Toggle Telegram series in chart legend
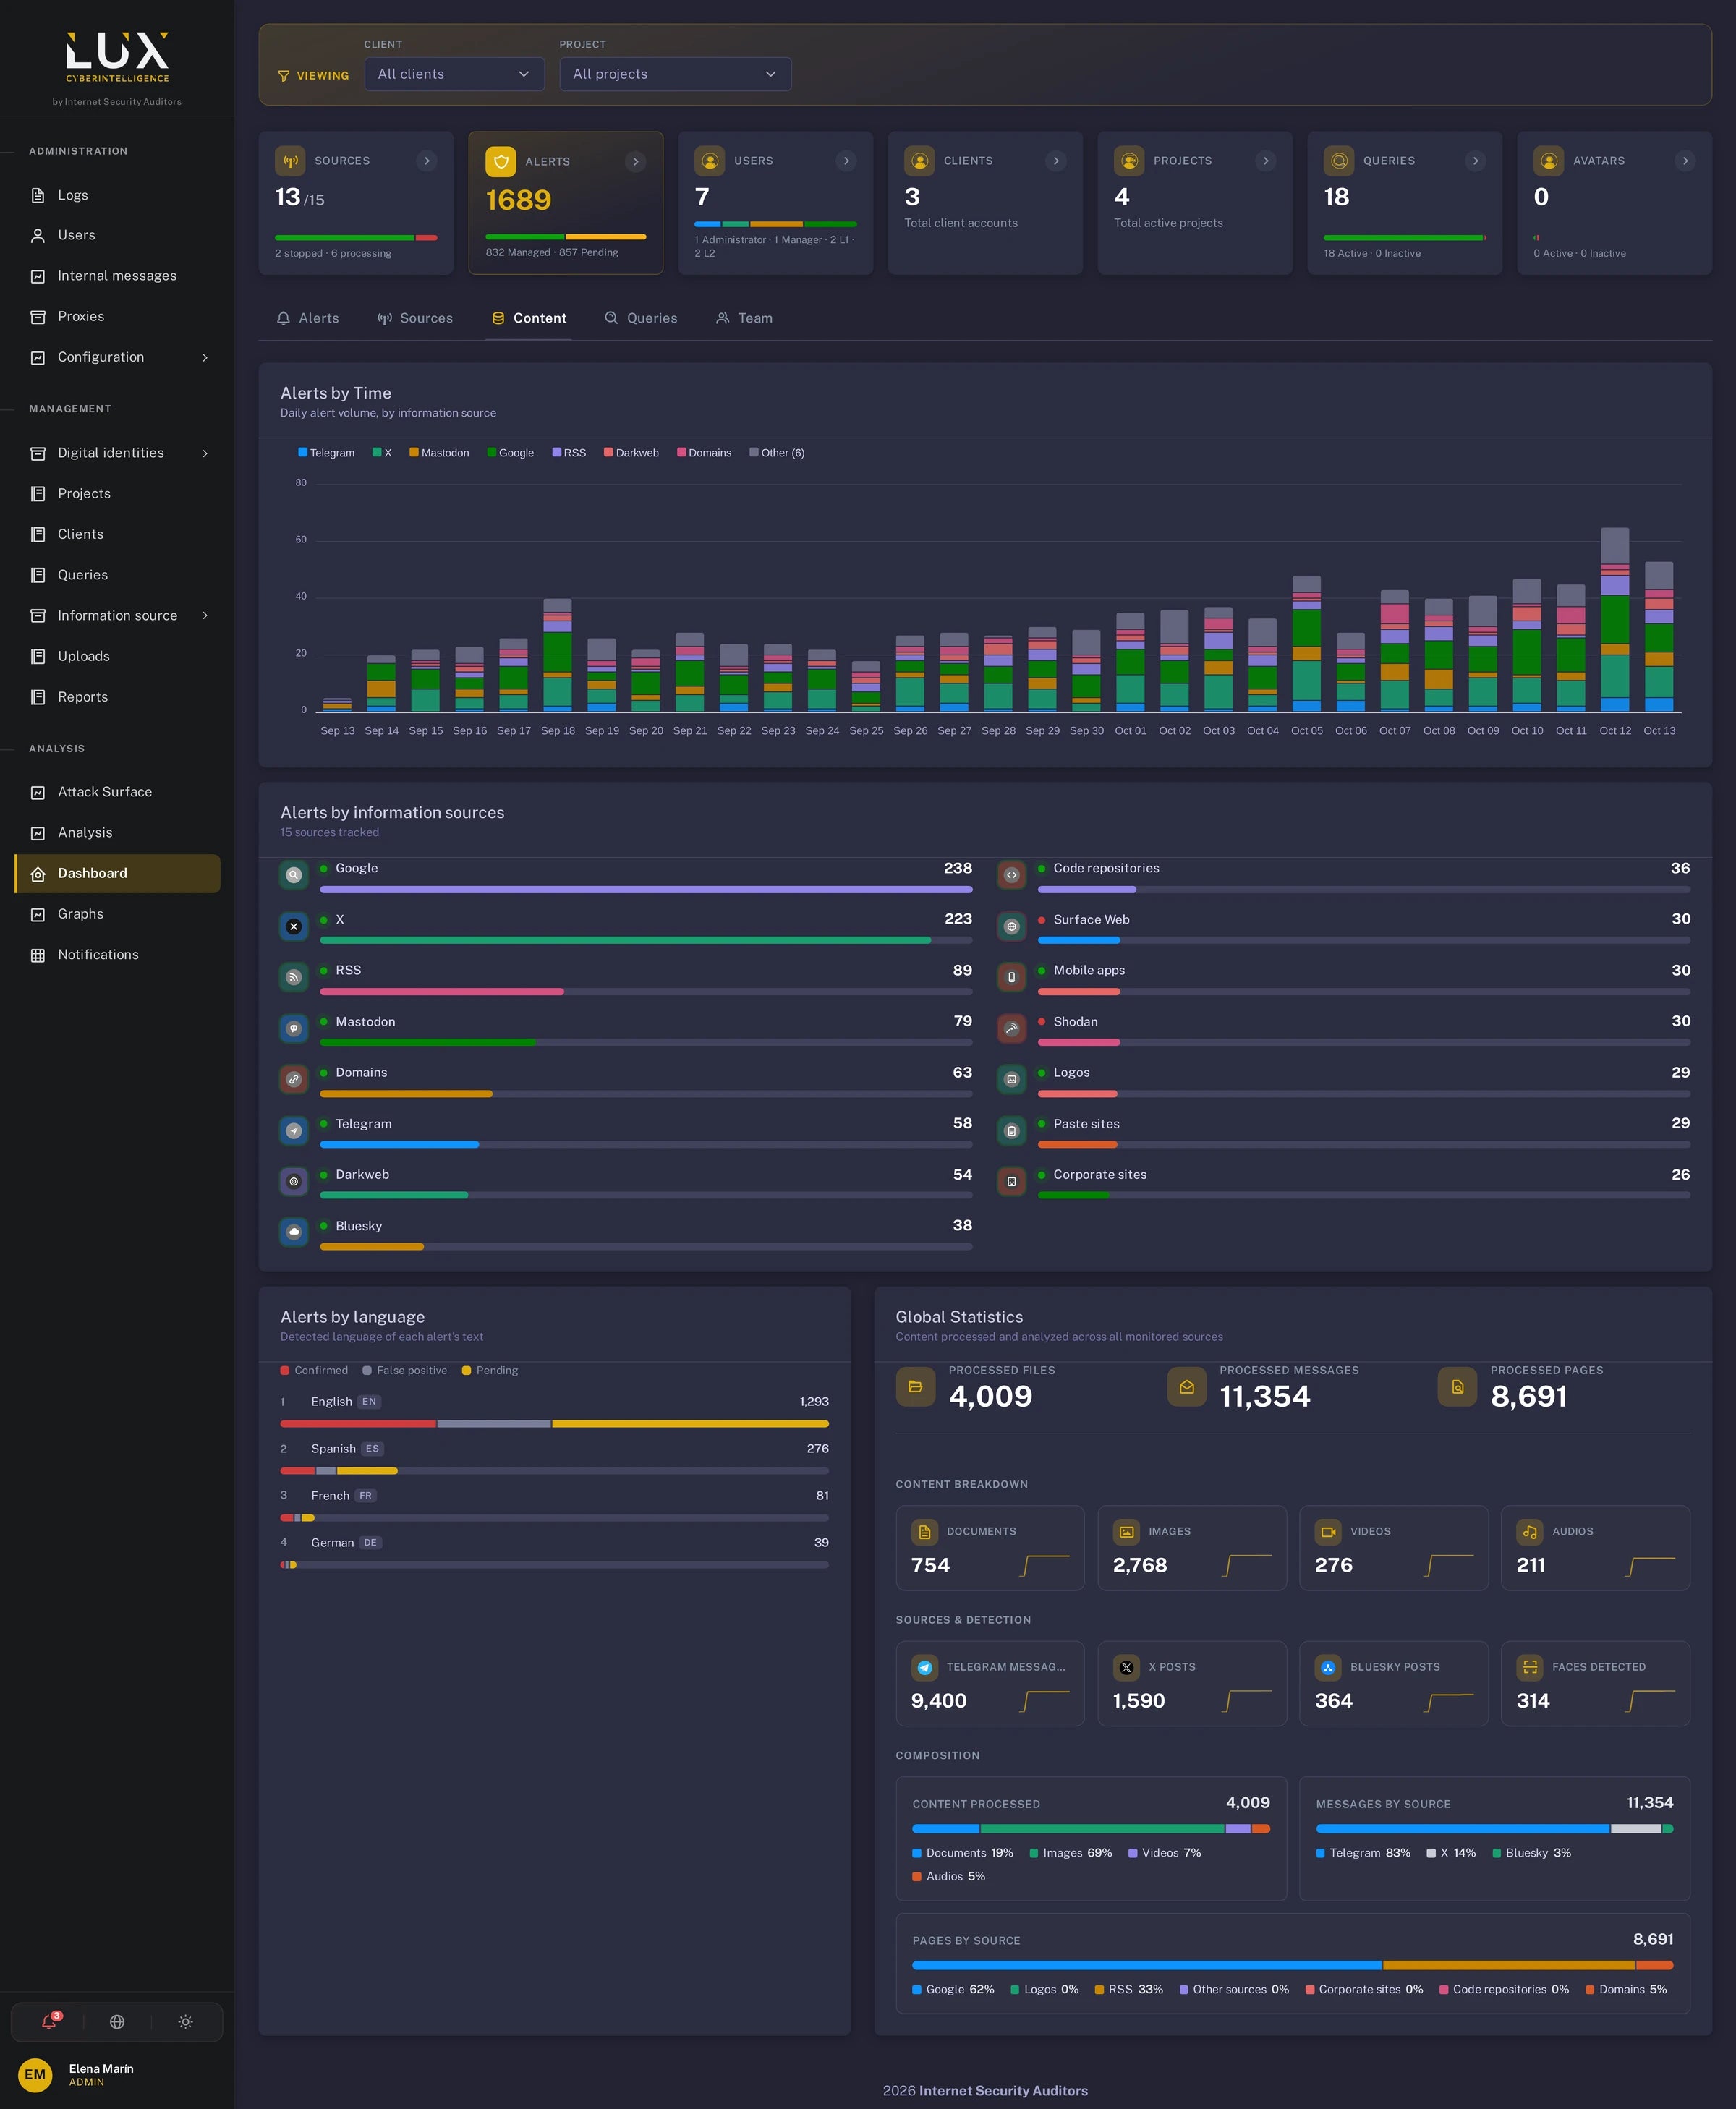The width and height of the screenshot is (1736, 2109). pos(326,453)
